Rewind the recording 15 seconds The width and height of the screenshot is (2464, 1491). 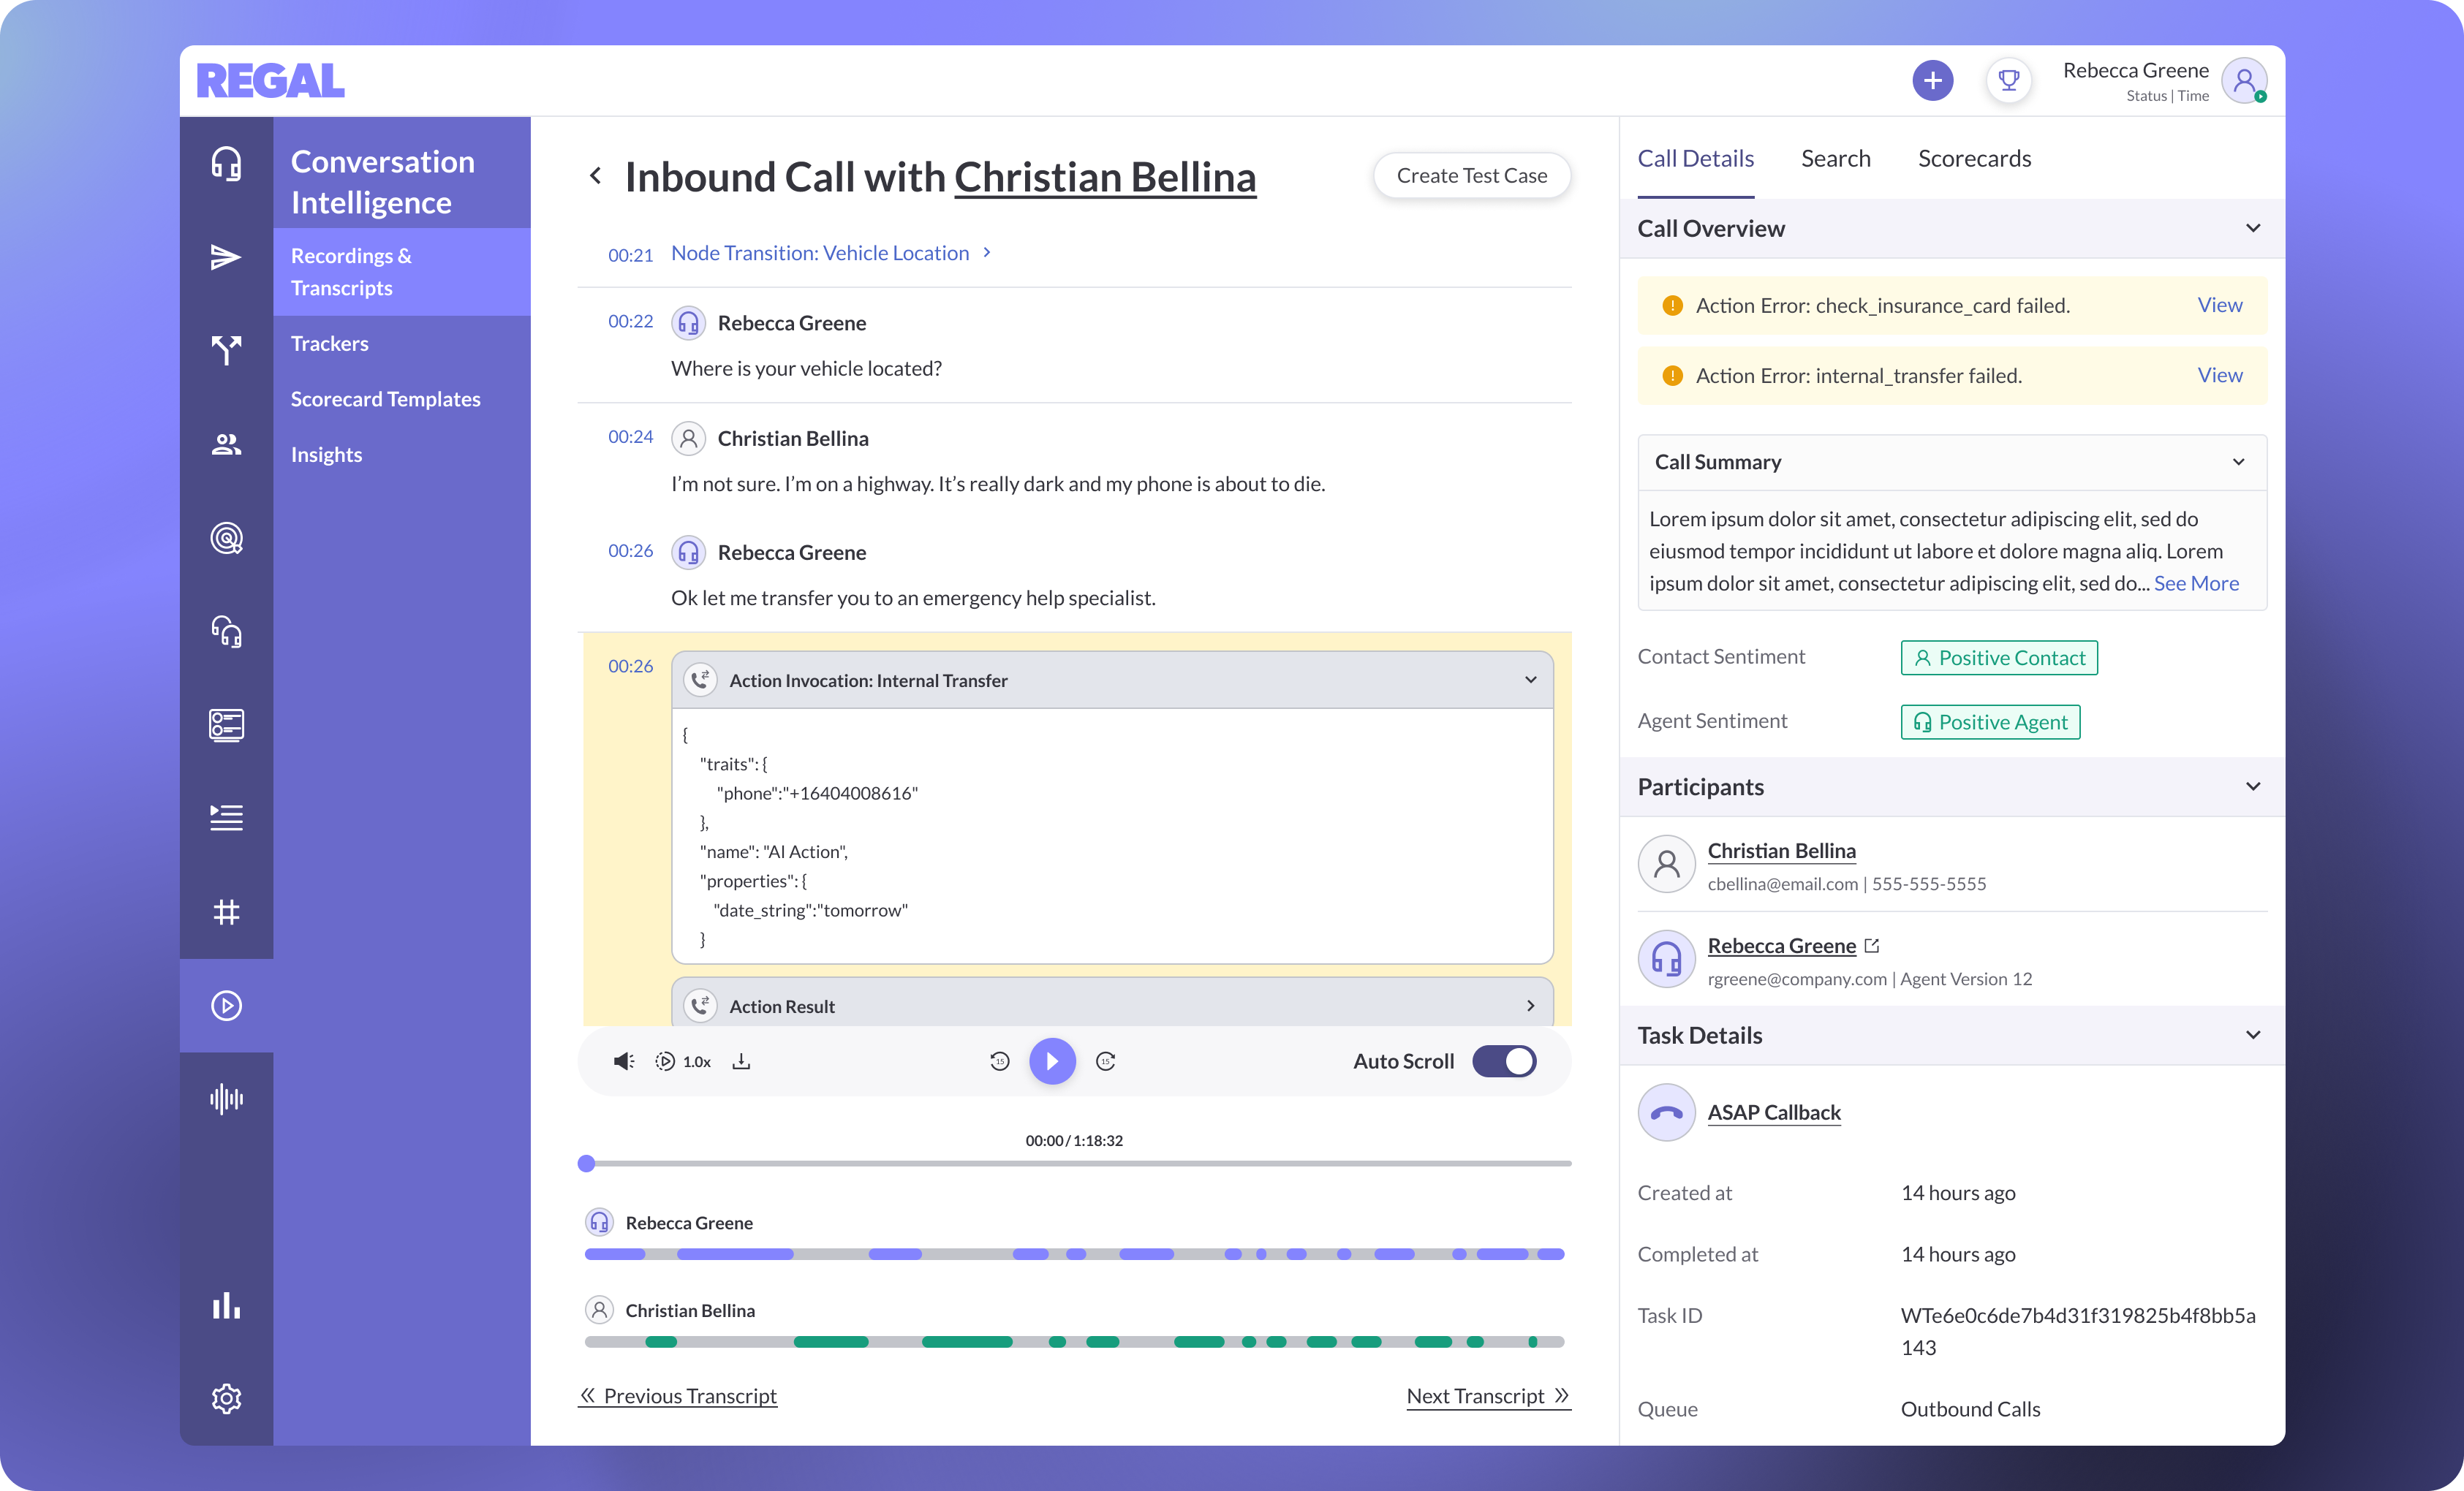999,1061
